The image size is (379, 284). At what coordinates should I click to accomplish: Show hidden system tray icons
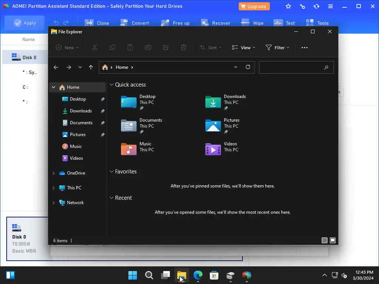click(325, 275)
